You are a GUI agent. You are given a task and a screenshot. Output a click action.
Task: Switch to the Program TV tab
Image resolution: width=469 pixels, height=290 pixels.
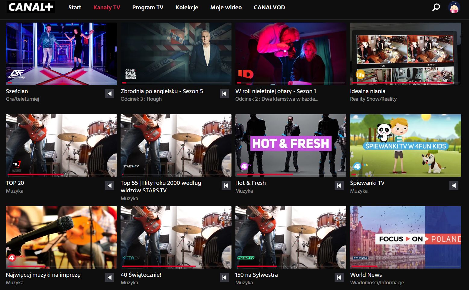point(148,8)
